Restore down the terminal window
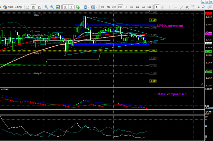The width and height of the screenshot is (213, 141). point(207,2)
